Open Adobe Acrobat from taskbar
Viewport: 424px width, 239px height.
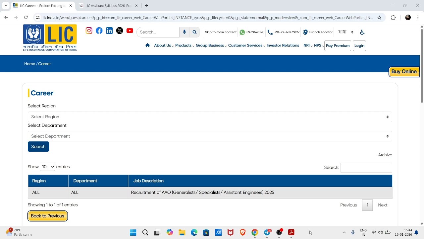[x=291, y=232]
